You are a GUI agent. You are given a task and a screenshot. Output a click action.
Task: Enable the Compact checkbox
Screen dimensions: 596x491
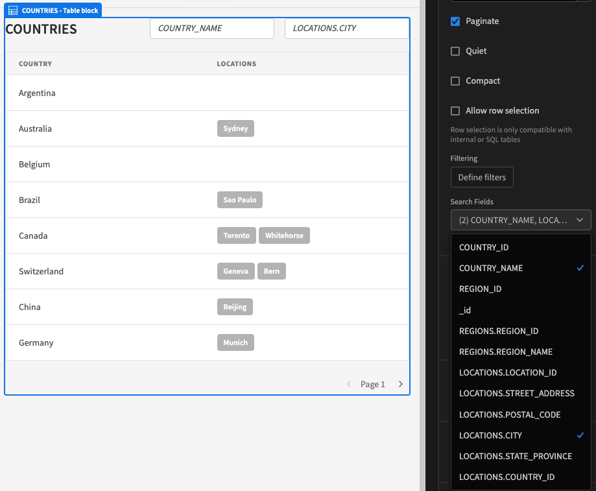point(455,81)
